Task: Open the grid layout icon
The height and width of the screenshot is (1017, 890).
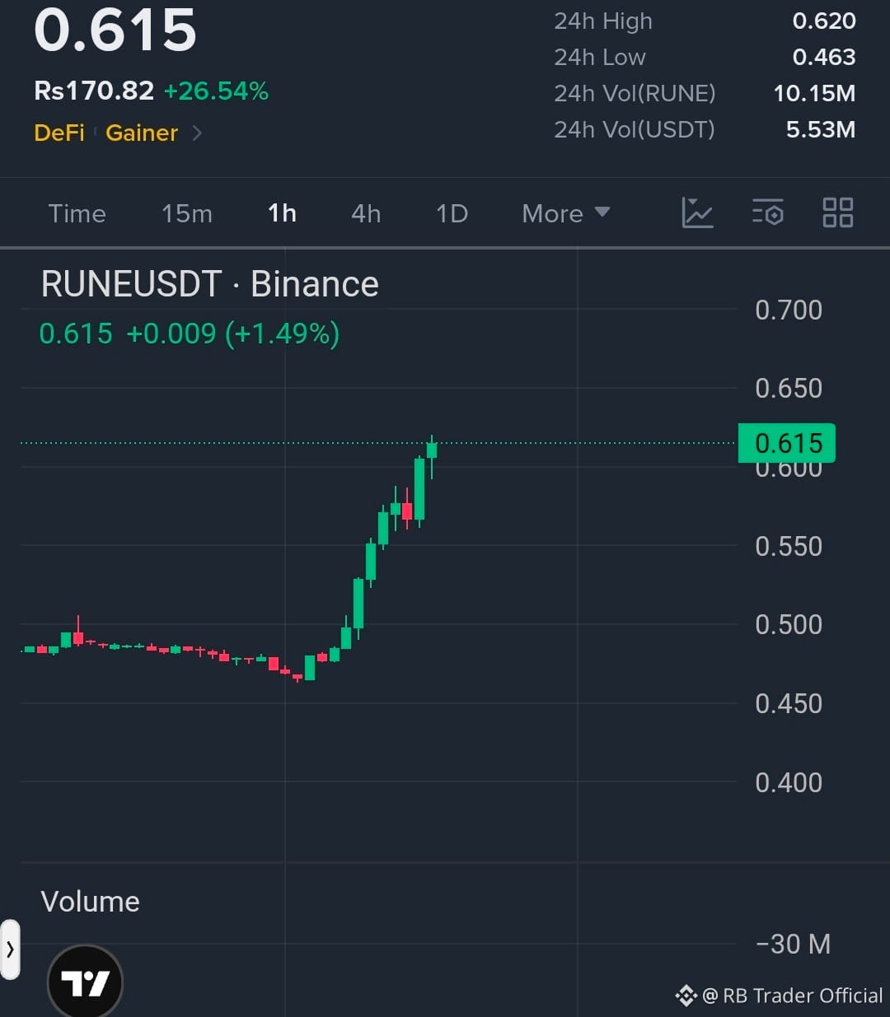Action: coord(838,213)
